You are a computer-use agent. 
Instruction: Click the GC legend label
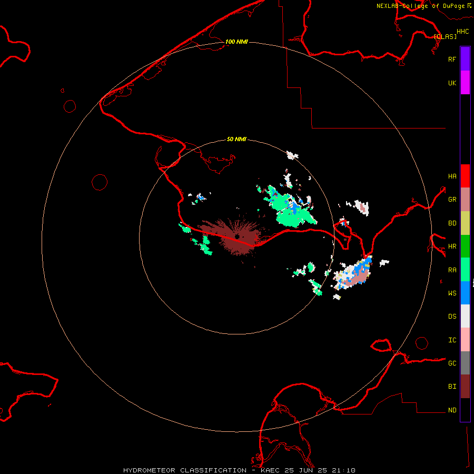tap(452, 363)
